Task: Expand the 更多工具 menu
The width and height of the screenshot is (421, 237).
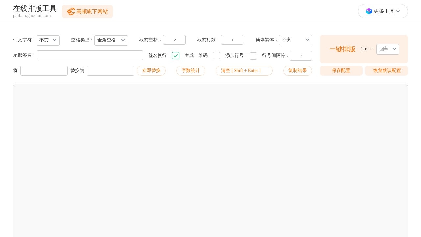Action: (x=383, y=11)
